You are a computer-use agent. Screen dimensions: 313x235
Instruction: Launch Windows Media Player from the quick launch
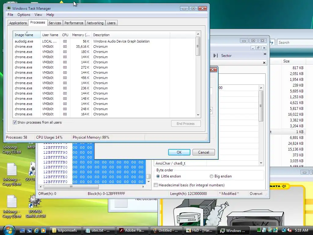(43, 230)
